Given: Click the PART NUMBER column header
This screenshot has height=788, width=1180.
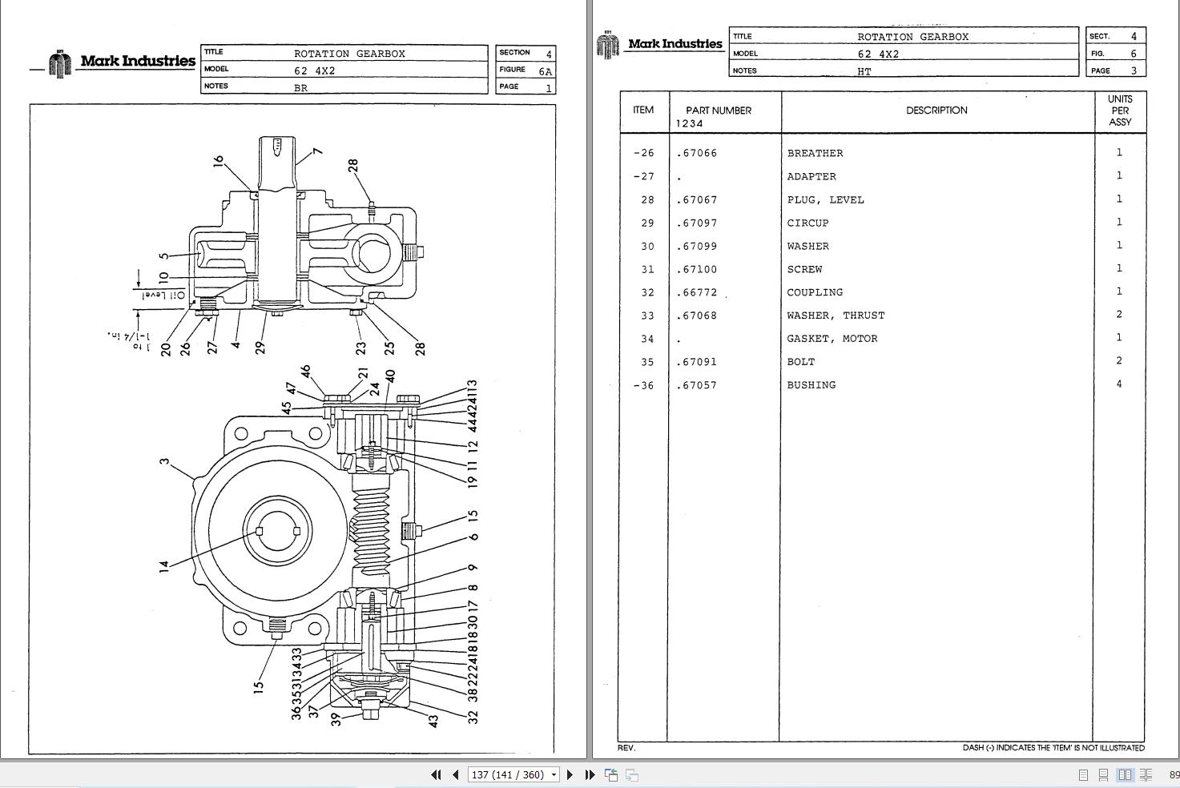Looking at the screenshot, I should 719,111.
